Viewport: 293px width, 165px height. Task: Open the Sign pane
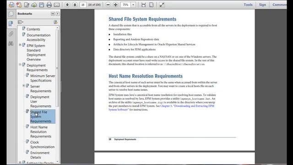coord(262,5)
